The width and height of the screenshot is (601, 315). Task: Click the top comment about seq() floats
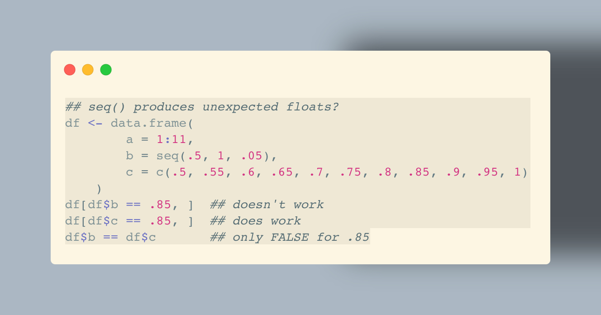[x=202, y=107]
